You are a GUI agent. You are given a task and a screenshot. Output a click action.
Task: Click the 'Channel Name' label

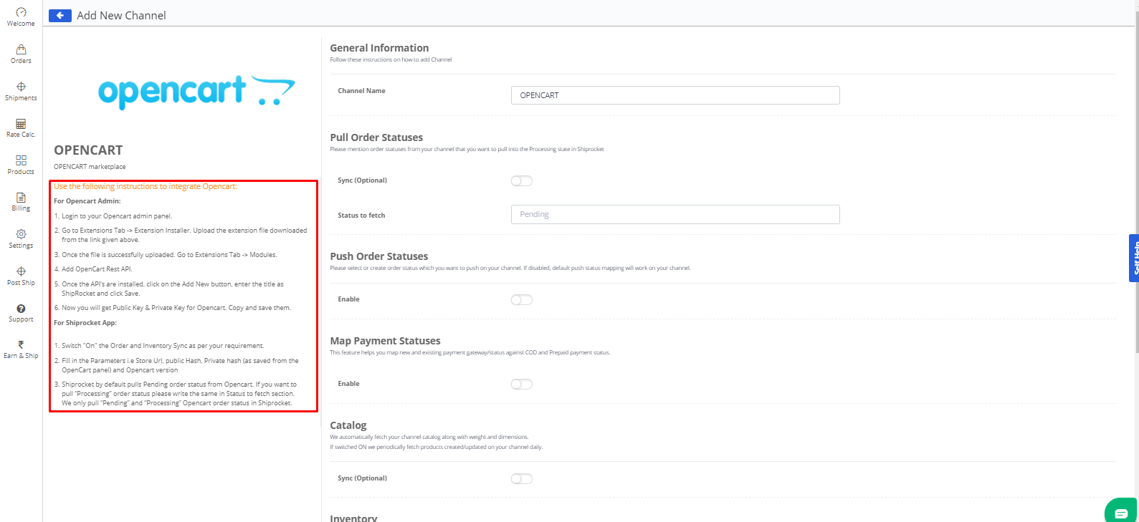[361, 91]
